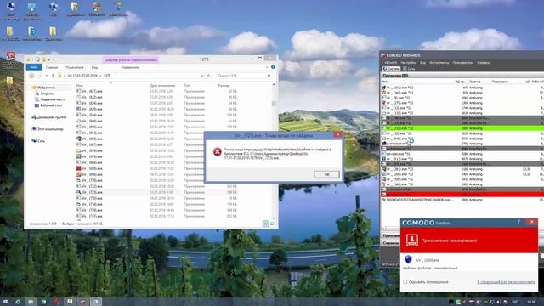544x306 pixels.
Task: Open the Вид tab in Explorer
Action: click(x=94, y=67)
